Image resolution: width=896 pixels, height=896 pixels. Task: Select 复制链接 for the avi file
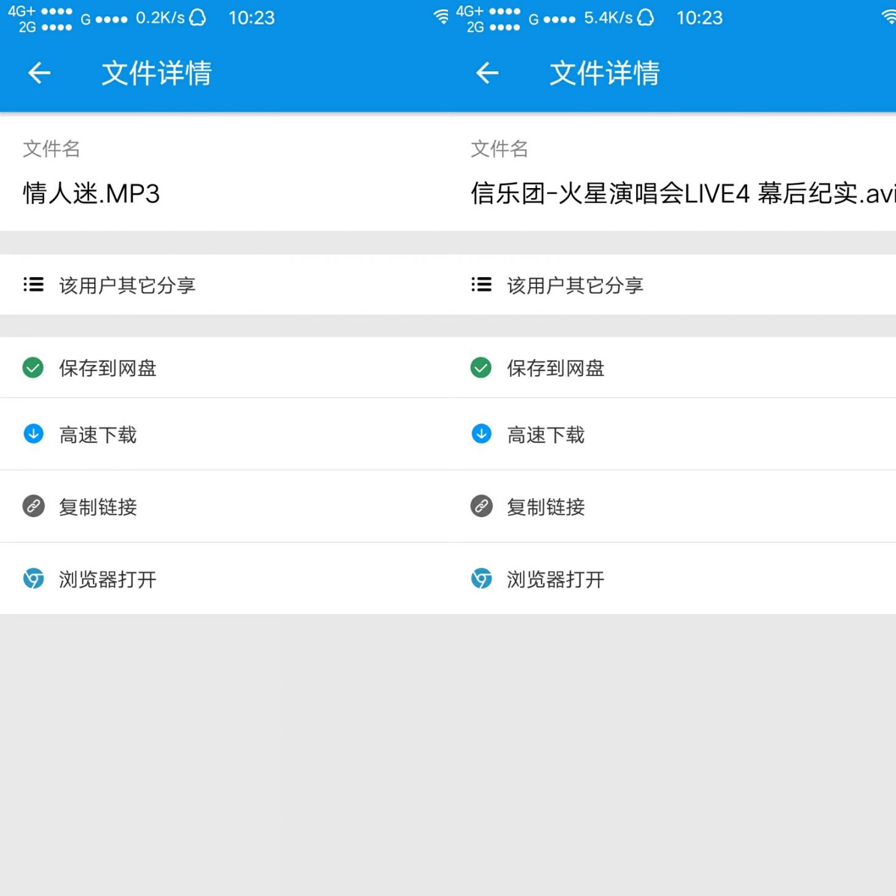(672, 506)
